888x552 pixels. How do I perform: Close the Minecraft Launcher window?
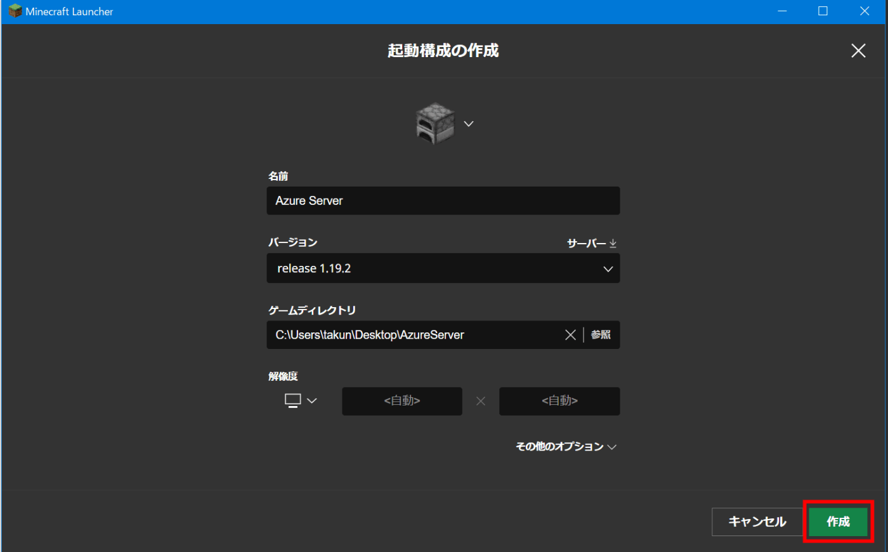pos(865,11)
